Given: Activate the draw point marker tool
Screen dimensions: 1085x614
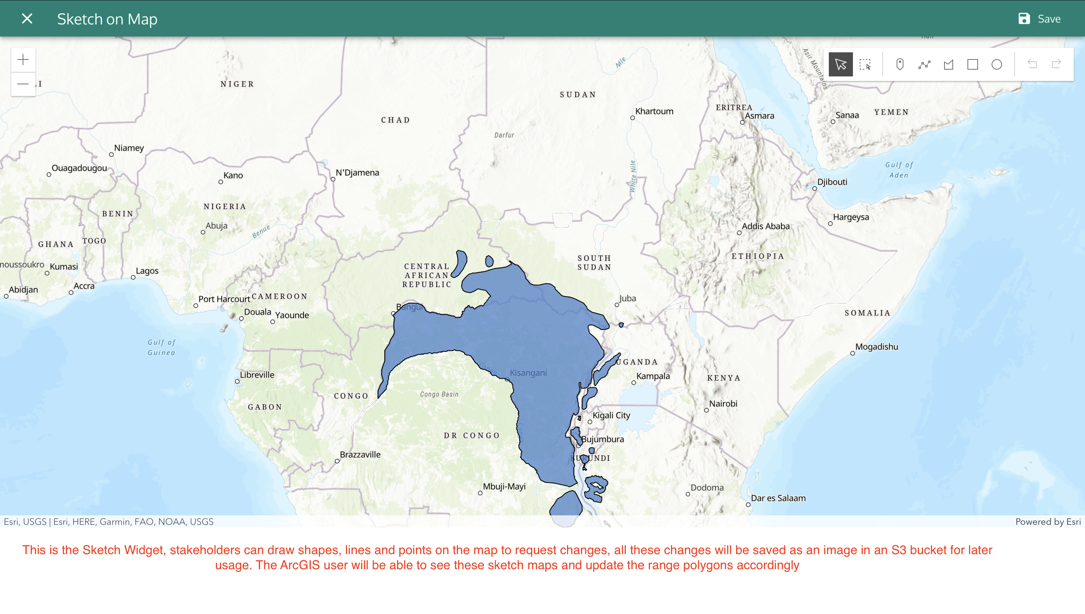Looking at the screenshot, I should tap(900, 64).
